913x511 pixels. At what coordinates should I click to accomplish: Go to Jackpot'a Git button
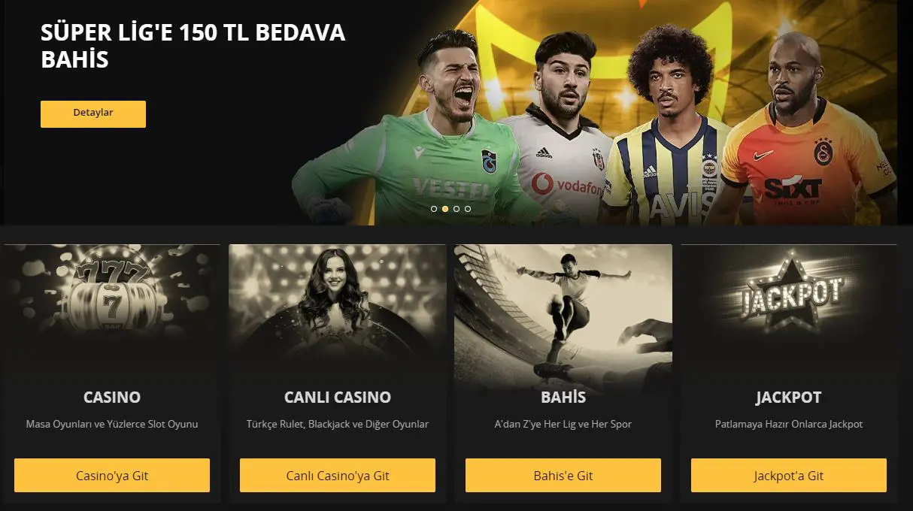coord(789,476)
